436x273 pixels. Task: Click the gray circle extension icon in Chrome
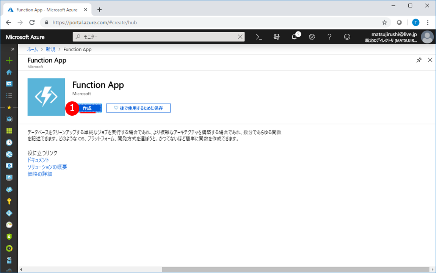(399, 22)
